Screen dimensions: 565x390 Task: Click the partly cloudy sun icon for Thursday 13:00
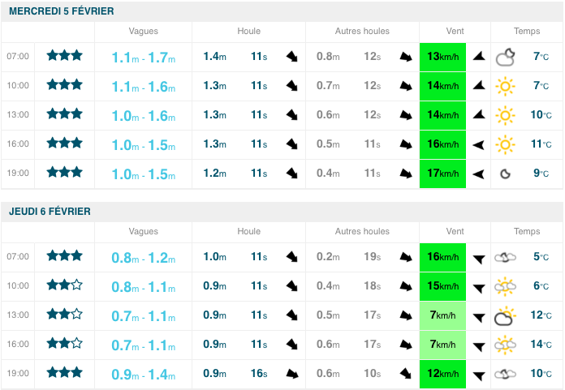tap(506, 315)
